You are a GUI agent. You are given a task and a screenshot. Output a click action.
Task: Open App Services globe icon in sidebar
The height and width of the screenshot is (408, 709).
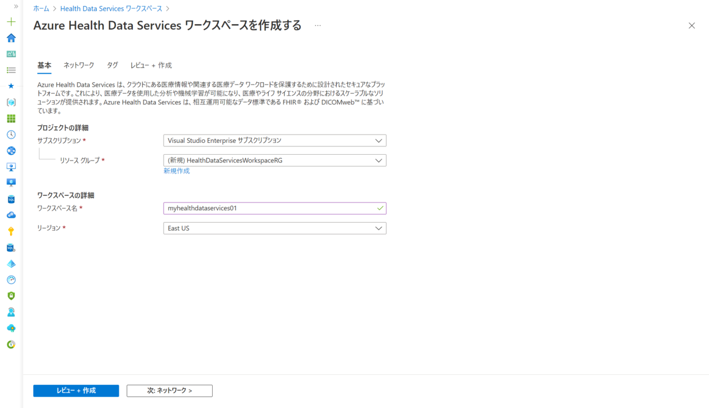tap(11, 151)
